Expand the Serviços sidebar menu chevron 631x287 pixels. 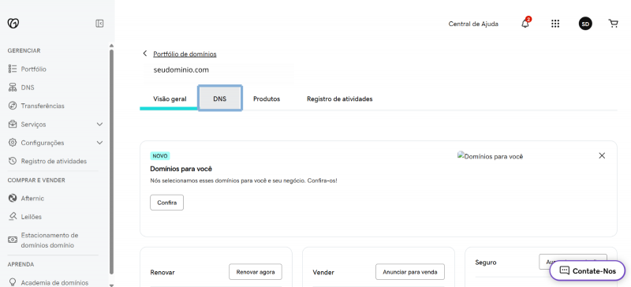coord(100,125)
